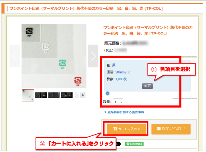This screenshot has width=206, height=152.
Task: Click the 1,000枚 sheet count value
Action: pyautogui.click(x=121, y=79)
